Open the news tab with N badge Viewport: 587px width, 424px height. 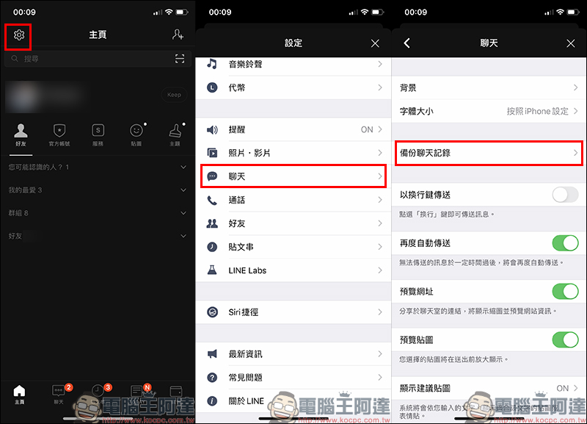(x=137, y=392)
